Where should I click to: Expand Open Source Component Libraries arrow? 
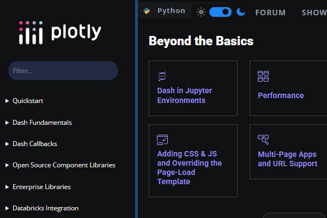click(7, 165)
